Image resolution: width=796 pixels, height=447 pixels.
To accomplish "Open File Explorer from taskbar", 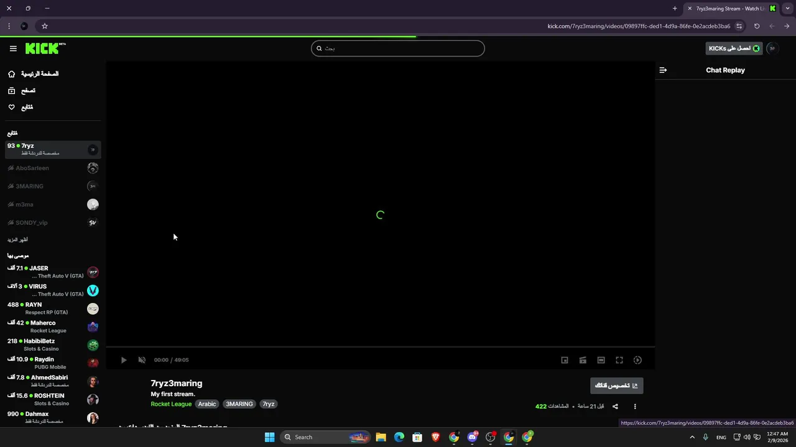I will 381,437.
